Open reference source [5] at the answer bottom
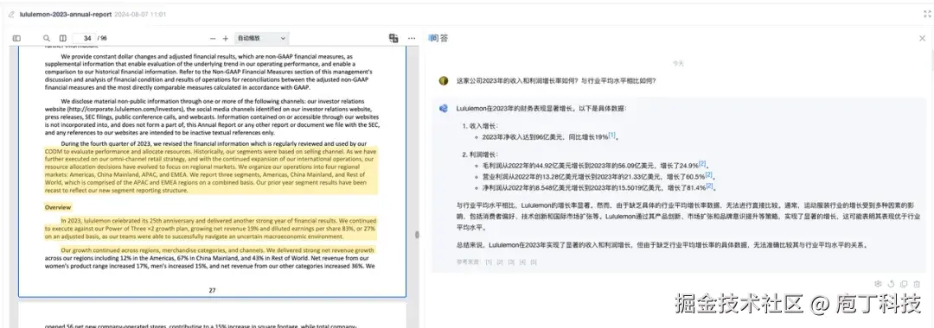This screenshot has width=934, height=328. [534, 262]
